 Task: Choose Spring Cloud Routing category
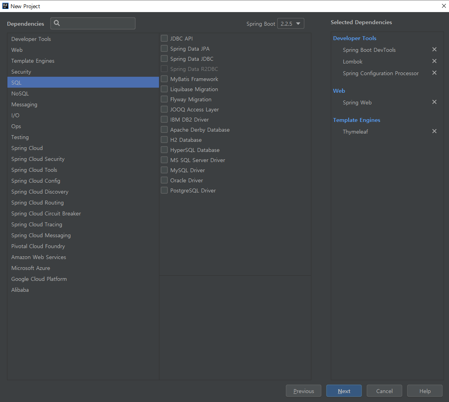point(83,202)
